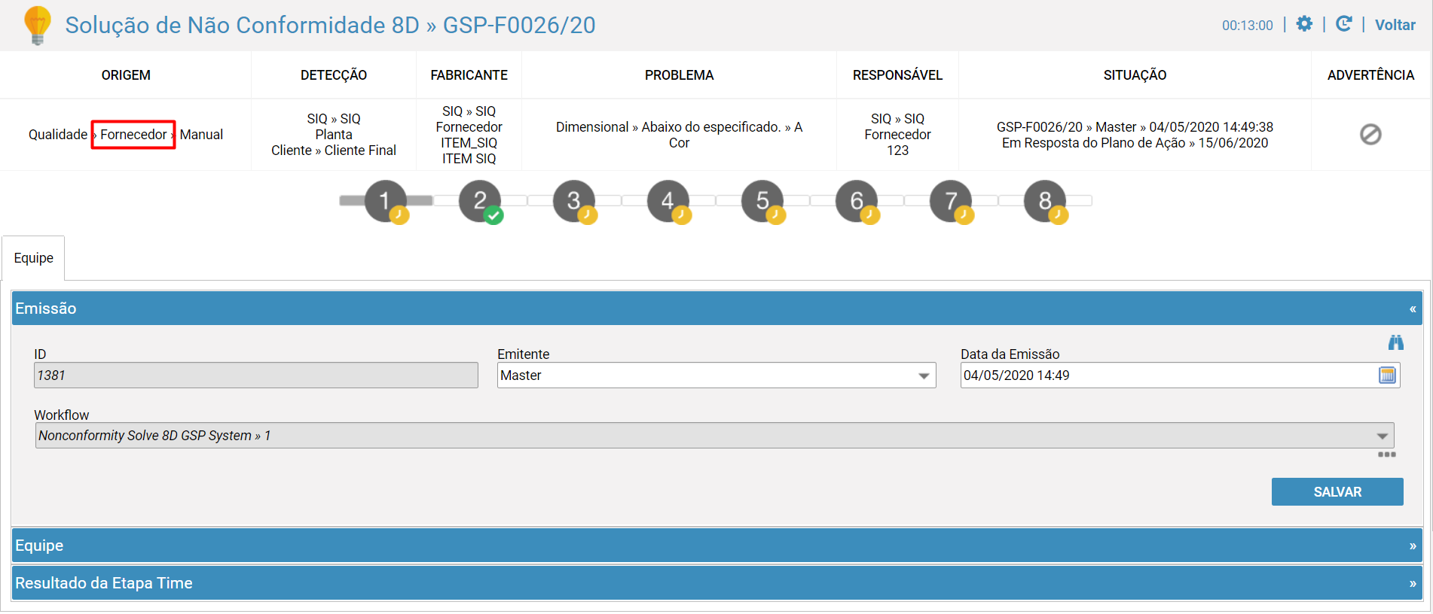1433x614 pixels.
Task: Click the binoculars search icon
Action: click(x=1395, y=342)
